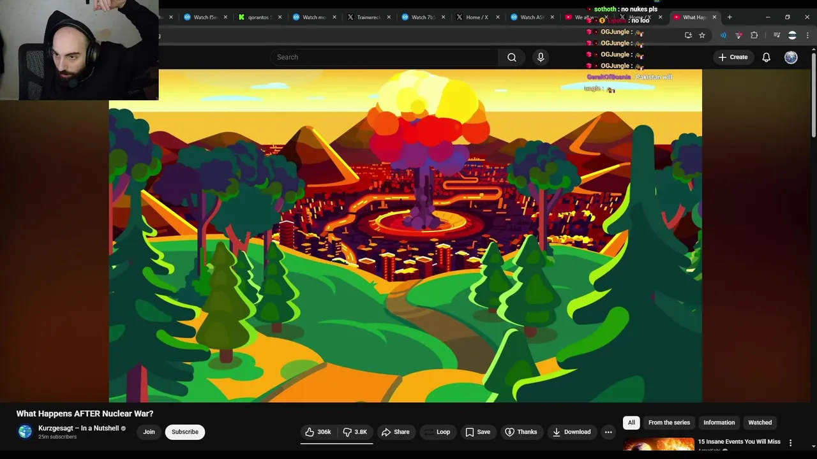Save video to a playlist
This screenshot has width=817, height=459.
coord(477,432)
